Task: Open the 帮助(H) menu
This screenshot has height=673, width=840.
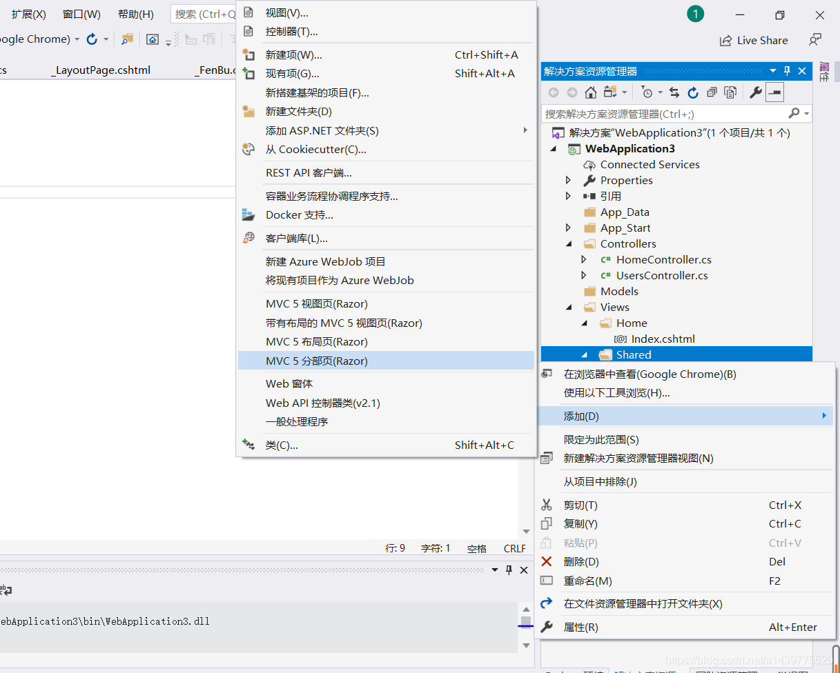Action: pos(136,14)
